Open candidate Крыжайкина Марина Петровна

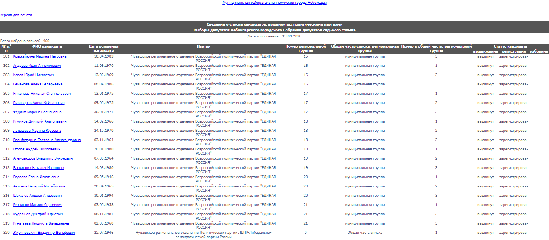pyautogui.click(x=40, y=56)
